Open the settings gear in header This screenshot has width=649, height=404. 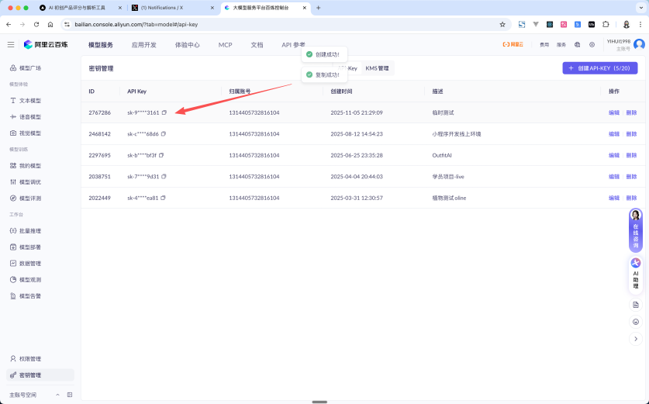tap(592, 45)
